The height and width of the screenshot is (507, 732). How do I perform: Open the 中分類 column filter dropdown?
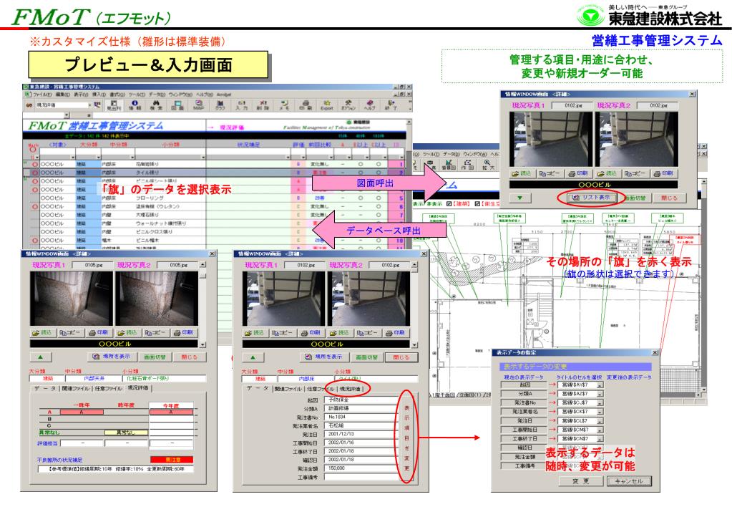132,157
